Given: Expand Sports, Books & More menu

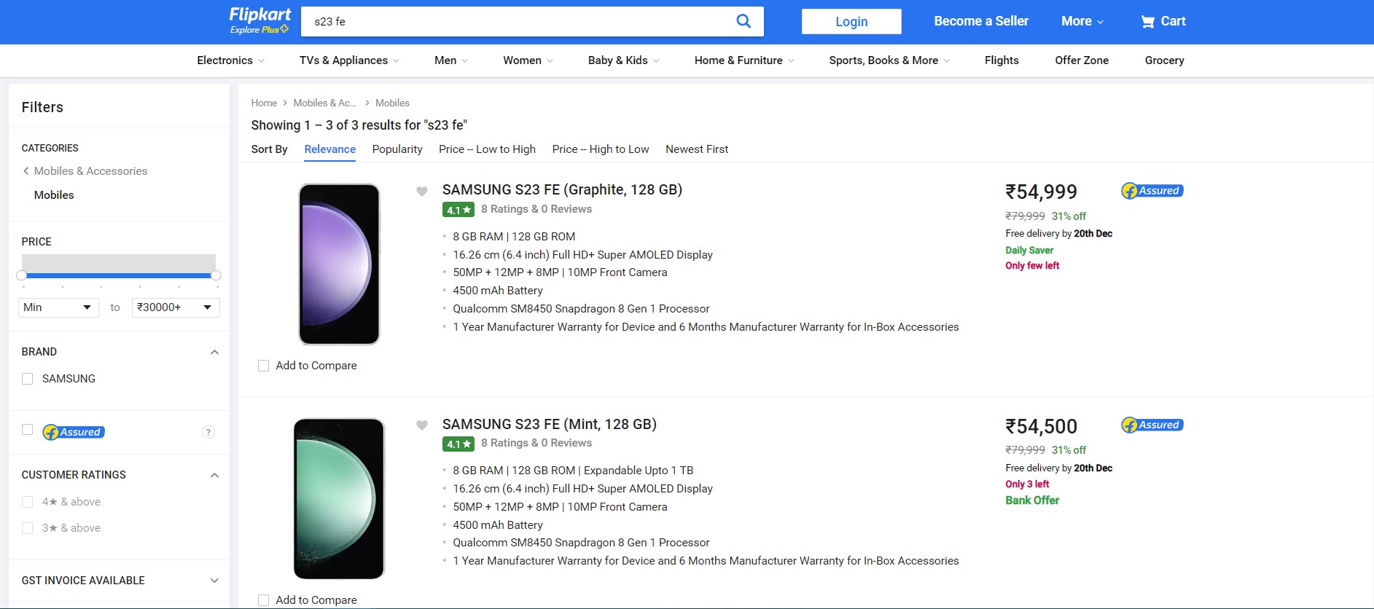Looking at the screenshot, I should point(889,60).
